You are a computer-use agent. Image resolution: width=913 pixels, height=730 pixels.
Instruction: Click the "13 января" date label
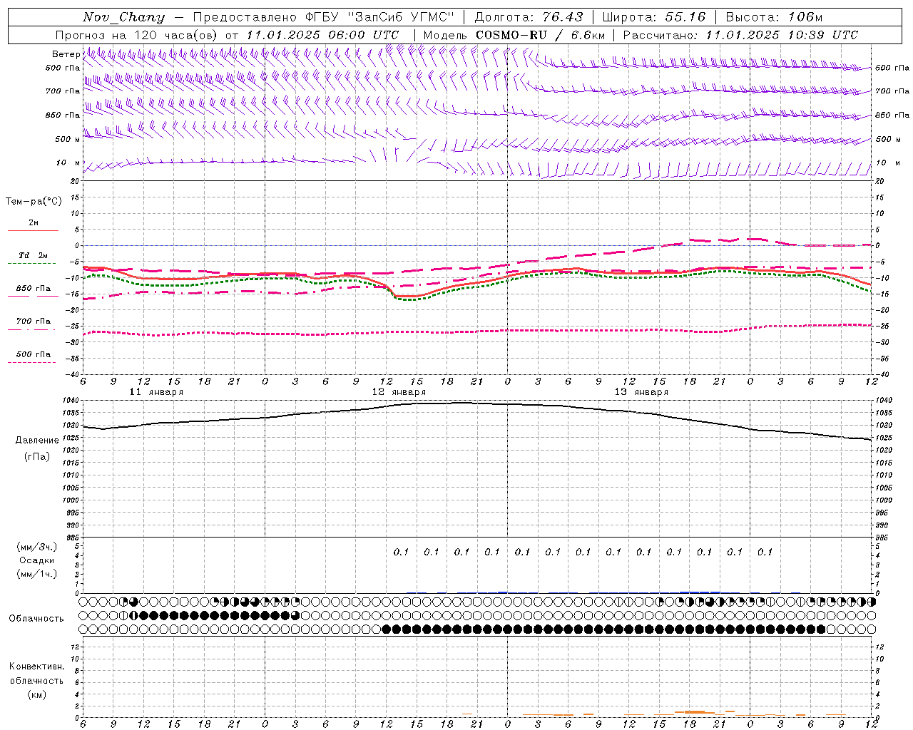click(641, 392)
